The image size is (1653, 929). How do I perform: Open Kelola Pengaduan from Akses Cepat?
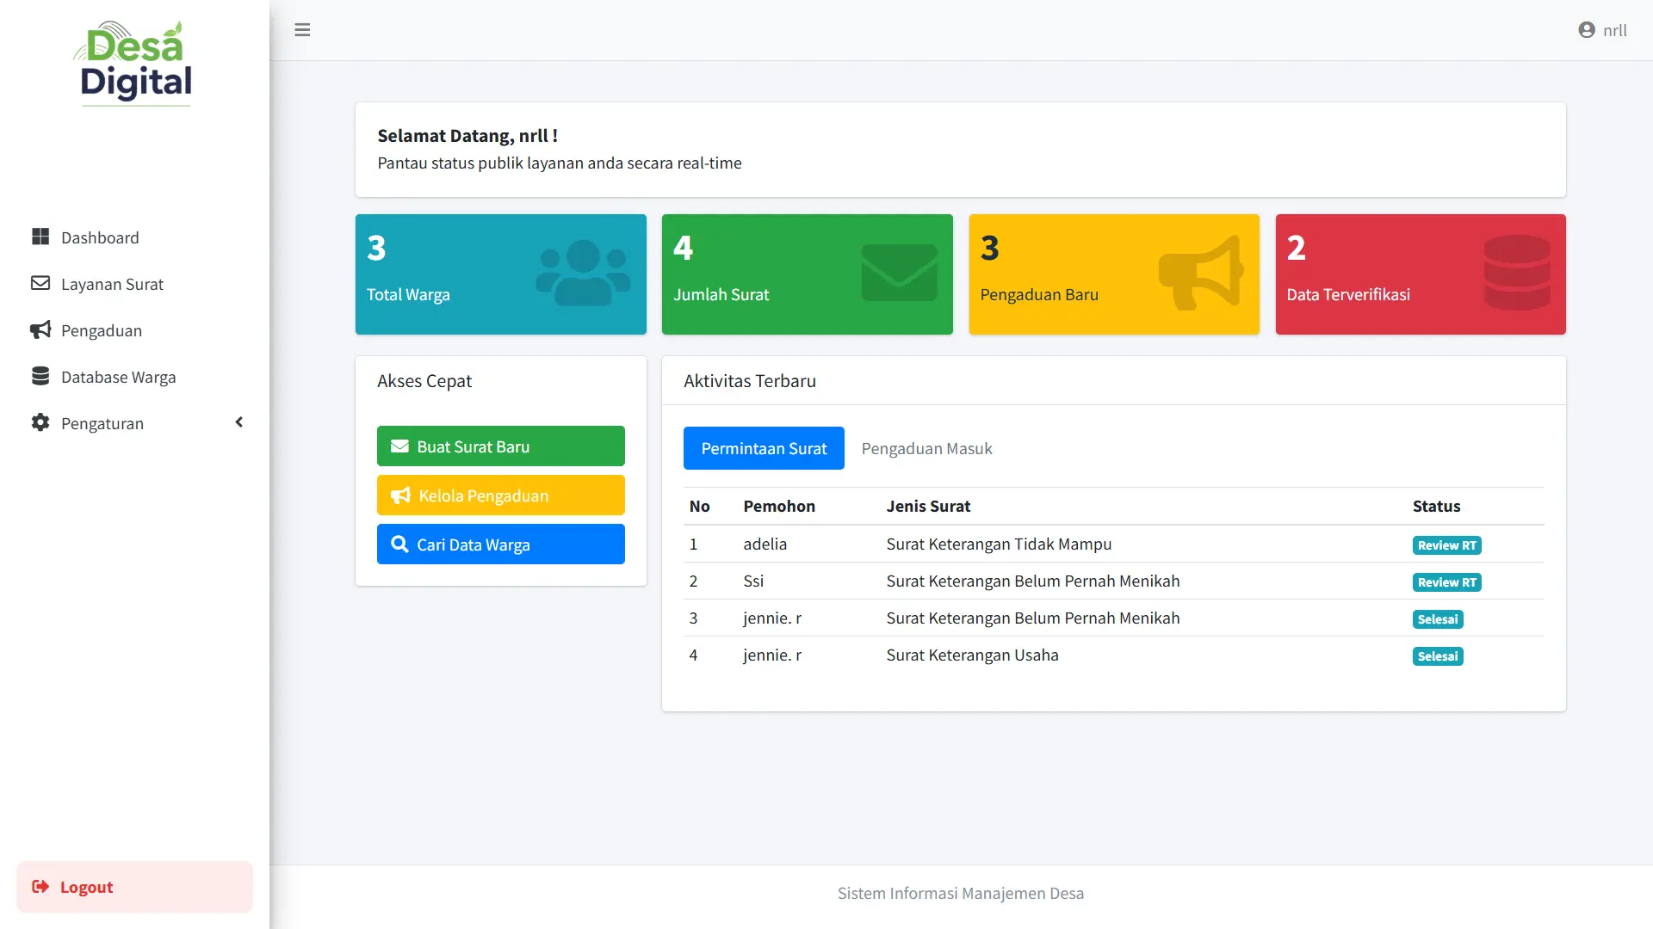500,495
